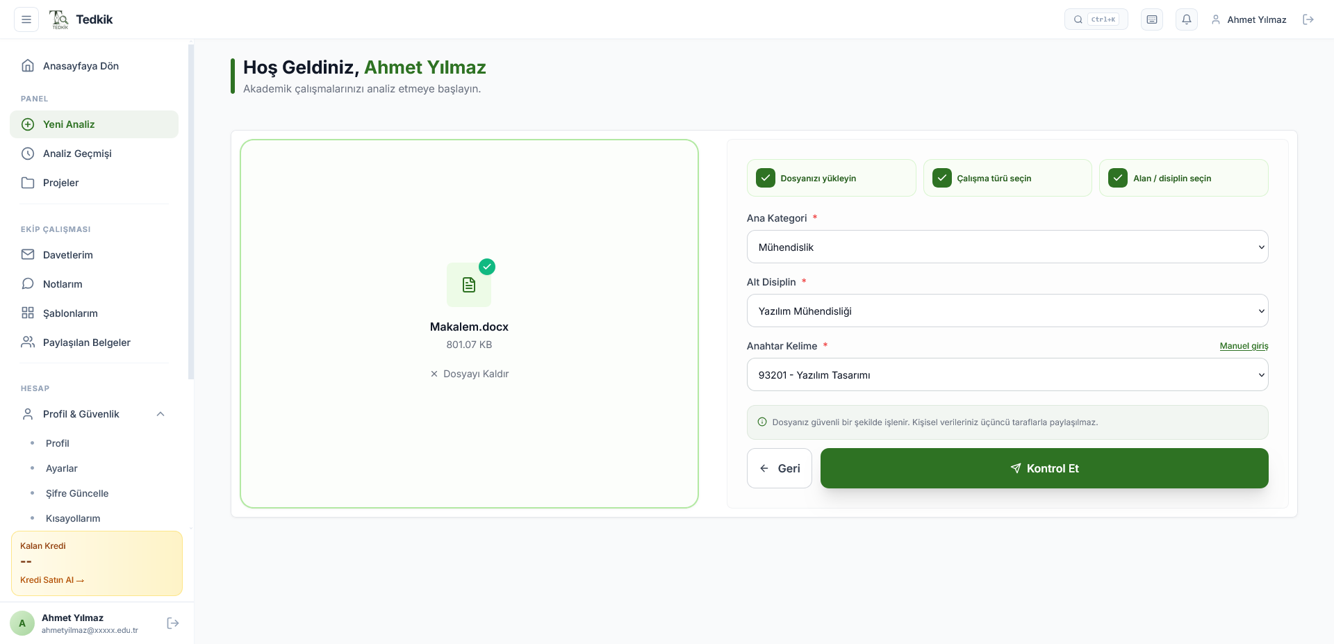Viewport: 1334px width, 644px height.
Task: Click the Alan / disiplin seçin step checkmark
Action: pyautogui.click(x=1117, y=178)
